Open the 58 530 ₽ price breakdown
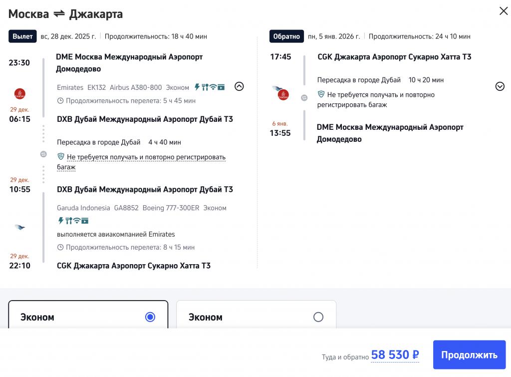 395,355
